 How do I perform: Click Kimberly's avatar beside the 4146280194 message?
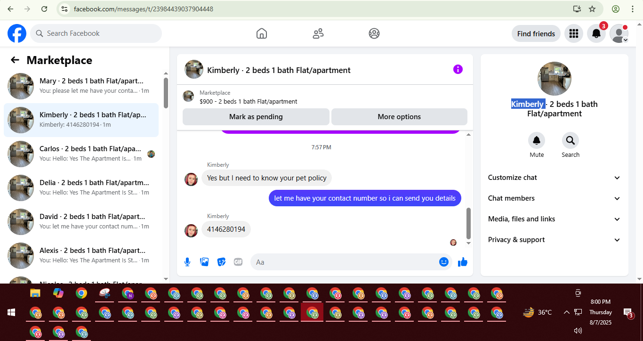191,230
